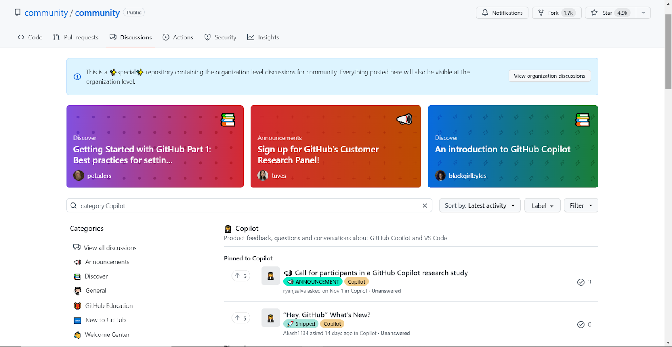Click answered check icon with count 3

(x=581, y=282)
